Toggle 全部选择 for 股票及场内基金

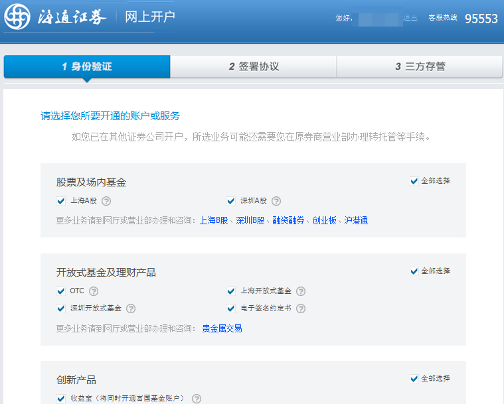414,181
